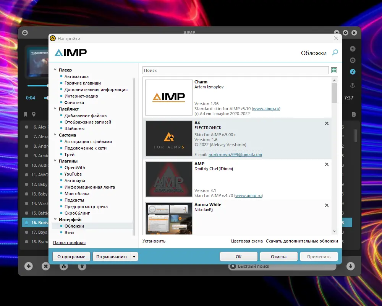Viewport: 382px width, 306px height.
Task: Open sound effects via the lightning icon
Action: click(353, 49)
